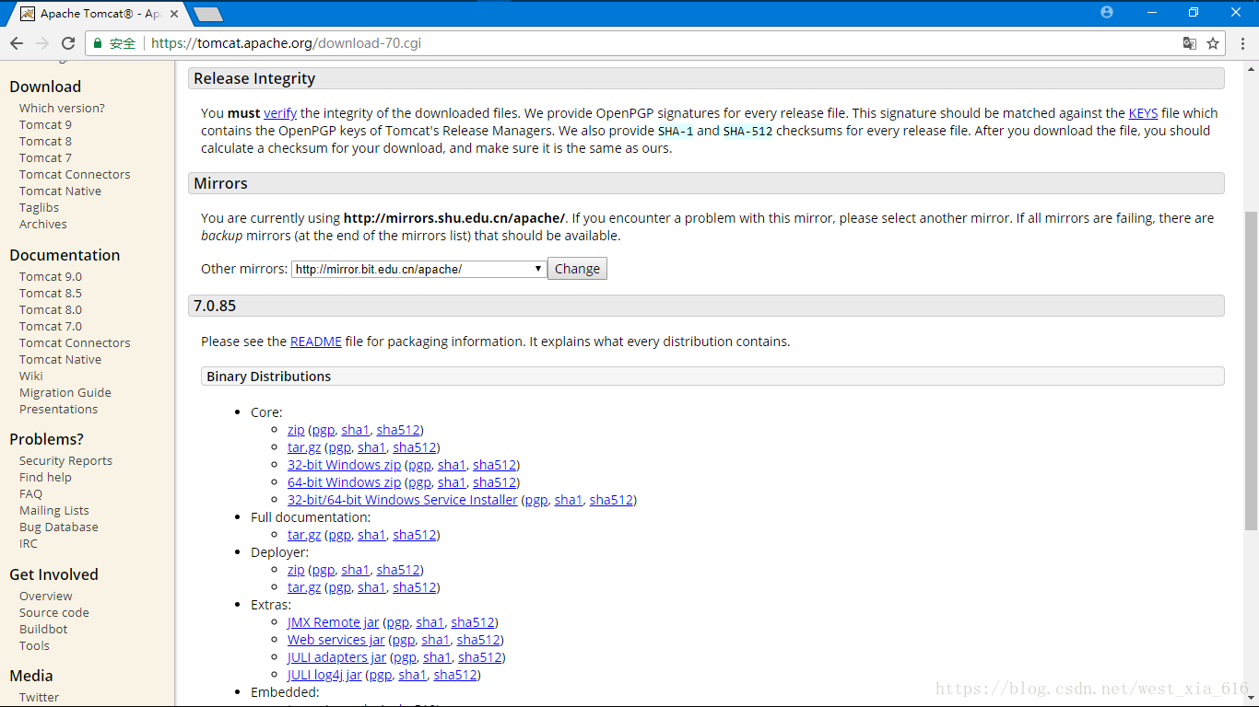This screenshot has height=707, width=1259.
Task: Click the Change mirror button
Action: pos(577,269)
